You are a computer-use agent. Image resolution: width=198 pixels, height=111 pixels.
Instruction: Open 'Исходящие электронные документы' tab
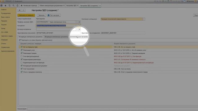point(31,37)
